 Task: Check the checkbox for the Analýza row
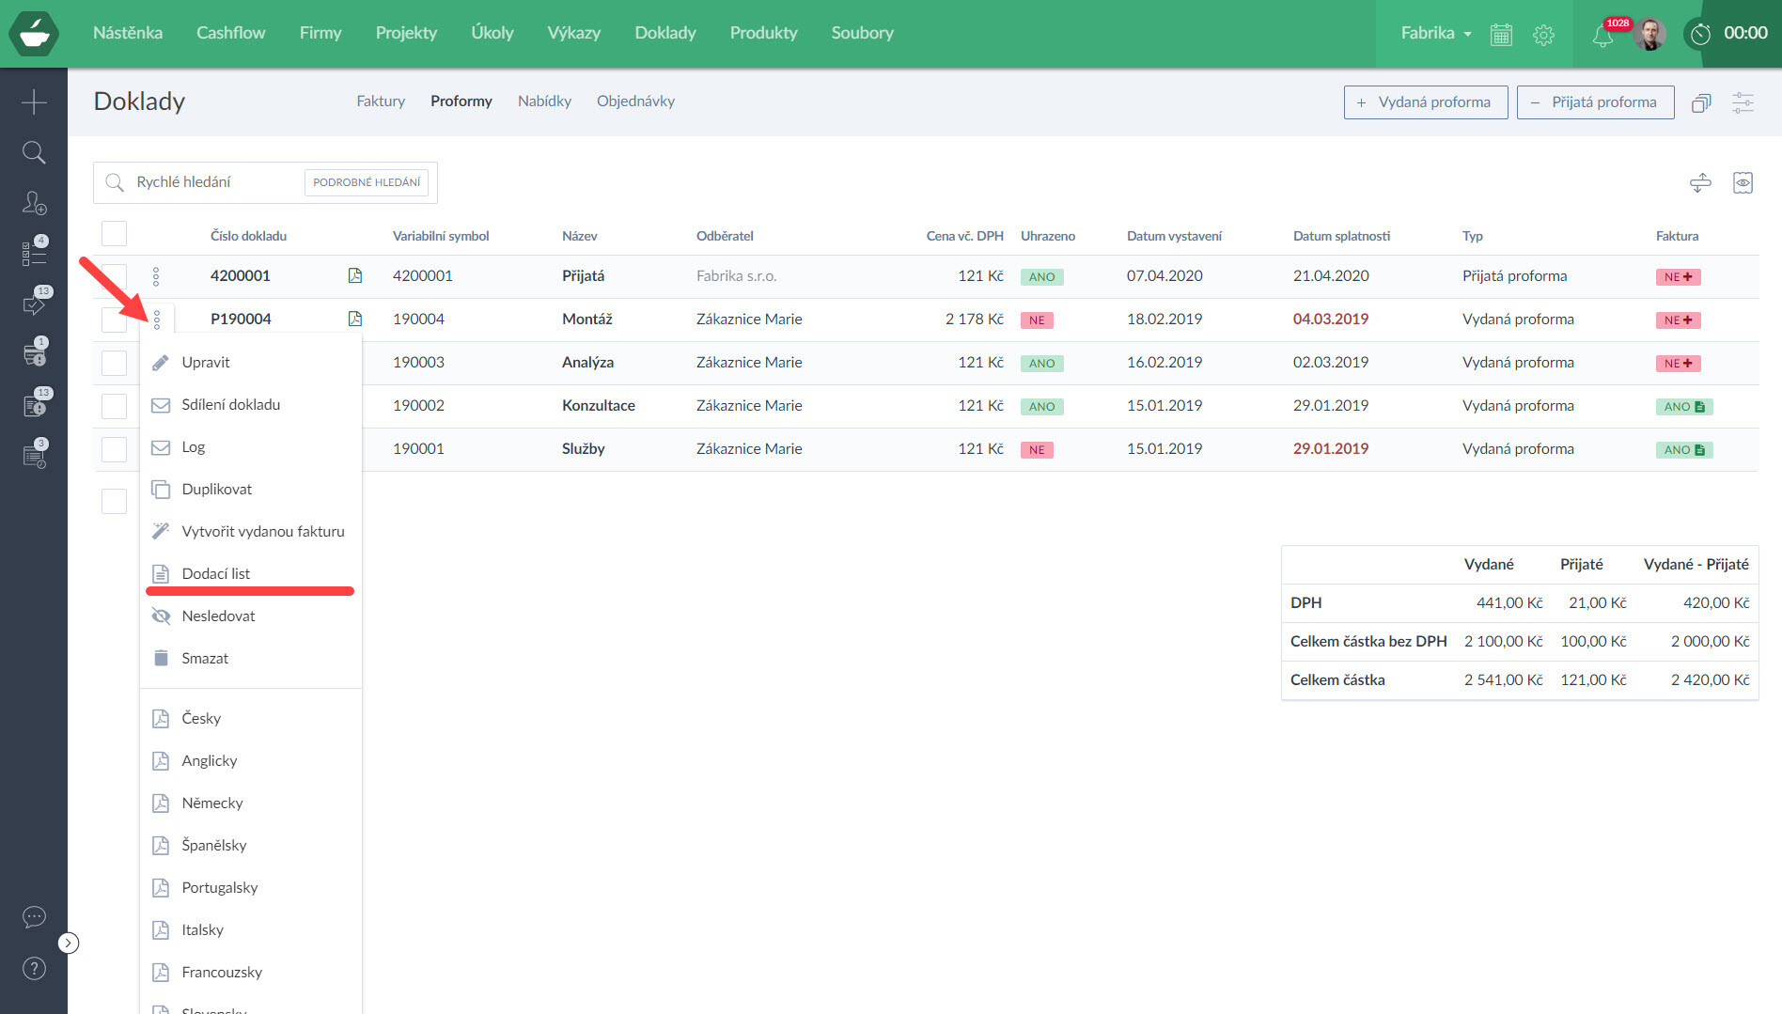point(114,363)
